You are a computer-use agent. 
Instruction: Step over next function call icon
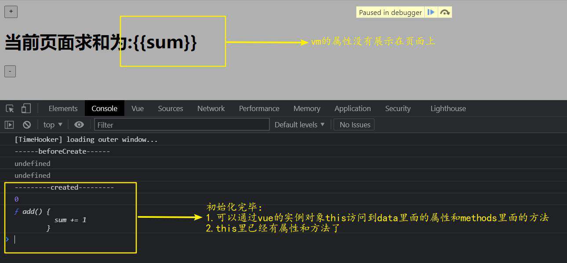tap(445, 12)
